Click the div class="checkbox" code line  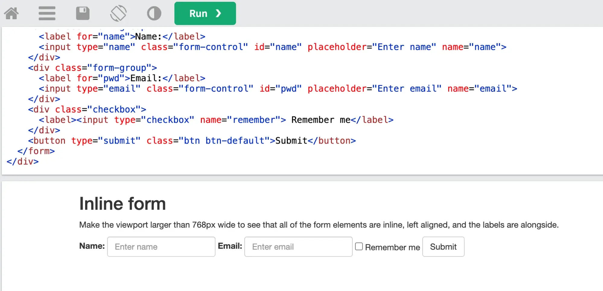87,109
